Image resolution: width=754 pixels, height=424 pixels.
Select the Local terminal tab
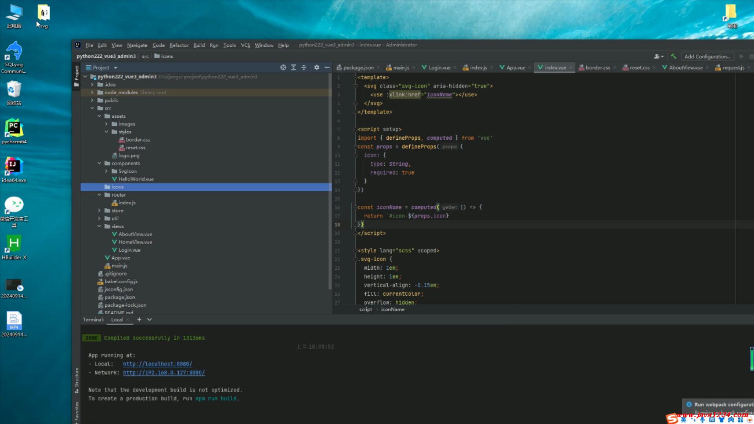click(x=117, y=320)
